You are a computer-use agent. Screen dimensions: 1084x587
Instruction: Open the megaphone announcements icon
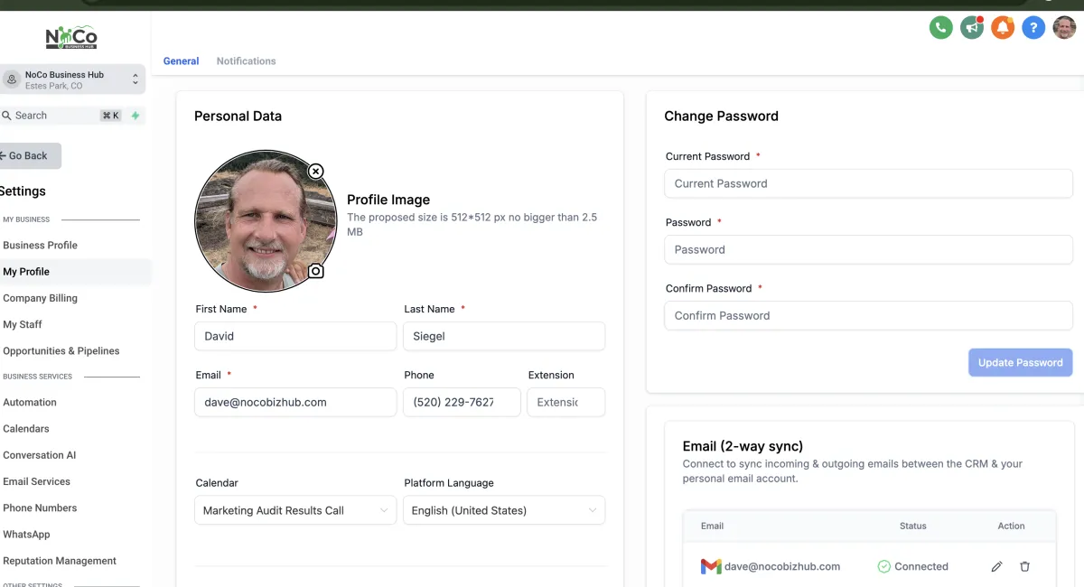(972, 27)
